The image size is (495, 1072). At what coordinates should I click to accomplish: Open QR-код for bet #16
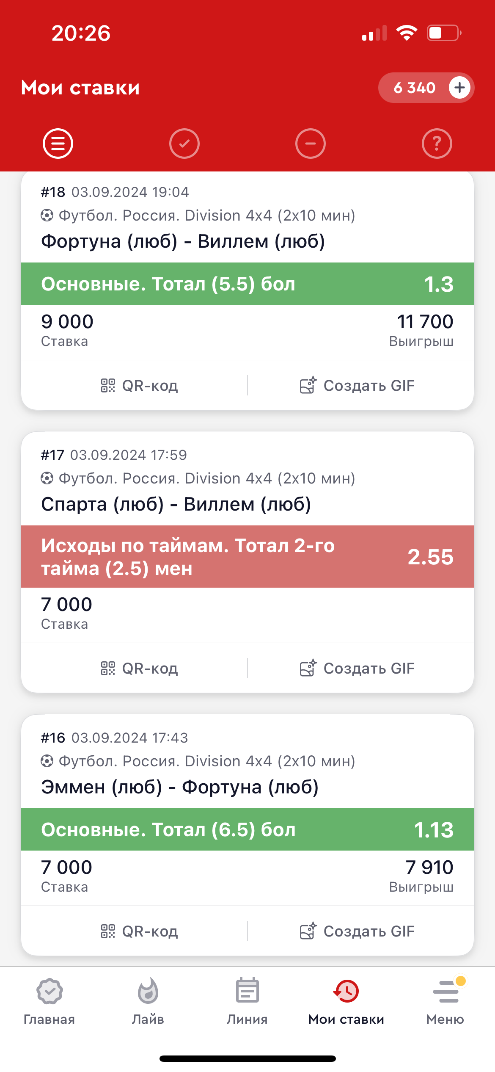point(140,931)
